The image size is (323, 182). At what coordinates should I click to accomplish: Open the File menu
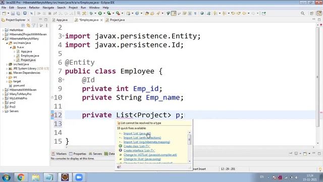[x=4, y=8]
